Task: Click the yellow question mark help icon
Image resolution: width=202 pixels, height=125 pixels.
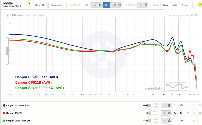Action: 29,3
